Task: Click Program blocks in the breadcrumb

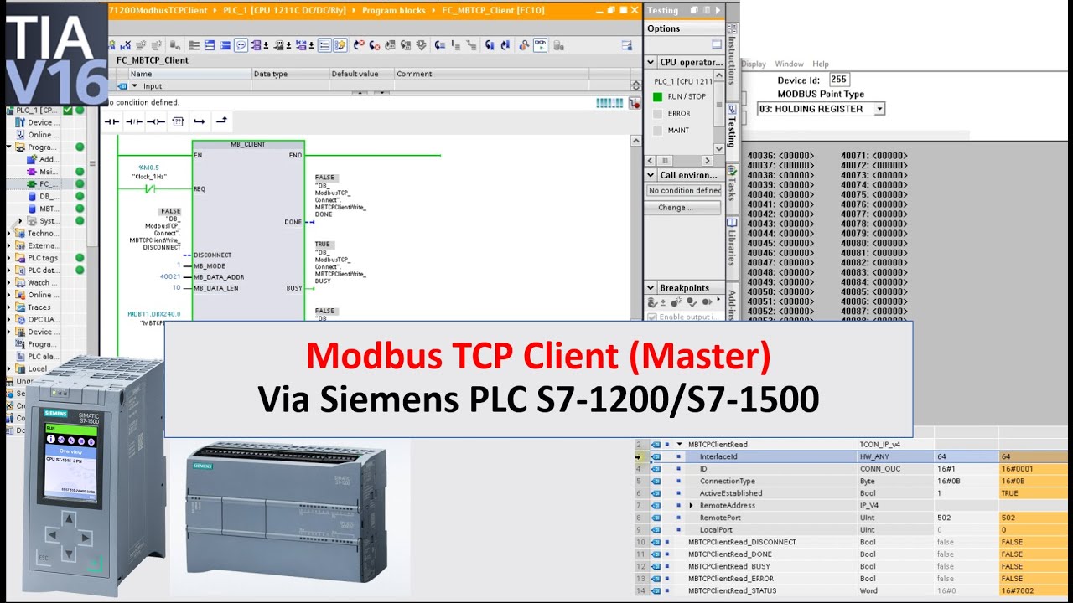Action: (395, 10)
